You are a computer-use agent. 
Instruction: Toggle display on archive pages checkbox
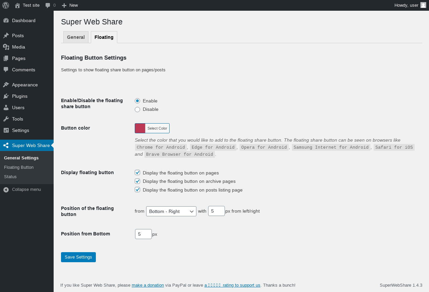[x=137, y=181]
